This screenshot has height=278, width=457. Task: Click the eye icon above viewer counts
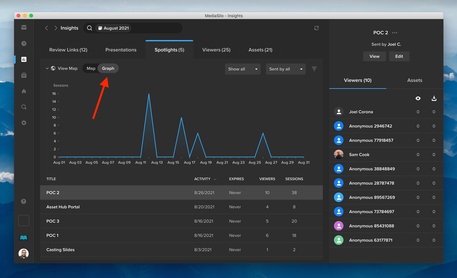coord(418,98)
